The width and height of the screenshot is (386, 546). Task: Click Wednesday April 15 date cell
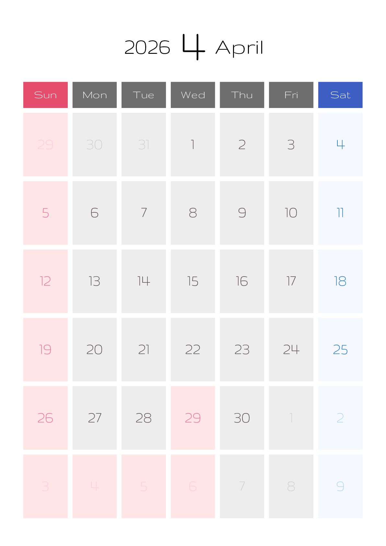[193, 281]
